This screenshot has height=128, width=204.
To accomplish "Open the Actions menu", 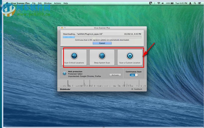I will [57, 3].
